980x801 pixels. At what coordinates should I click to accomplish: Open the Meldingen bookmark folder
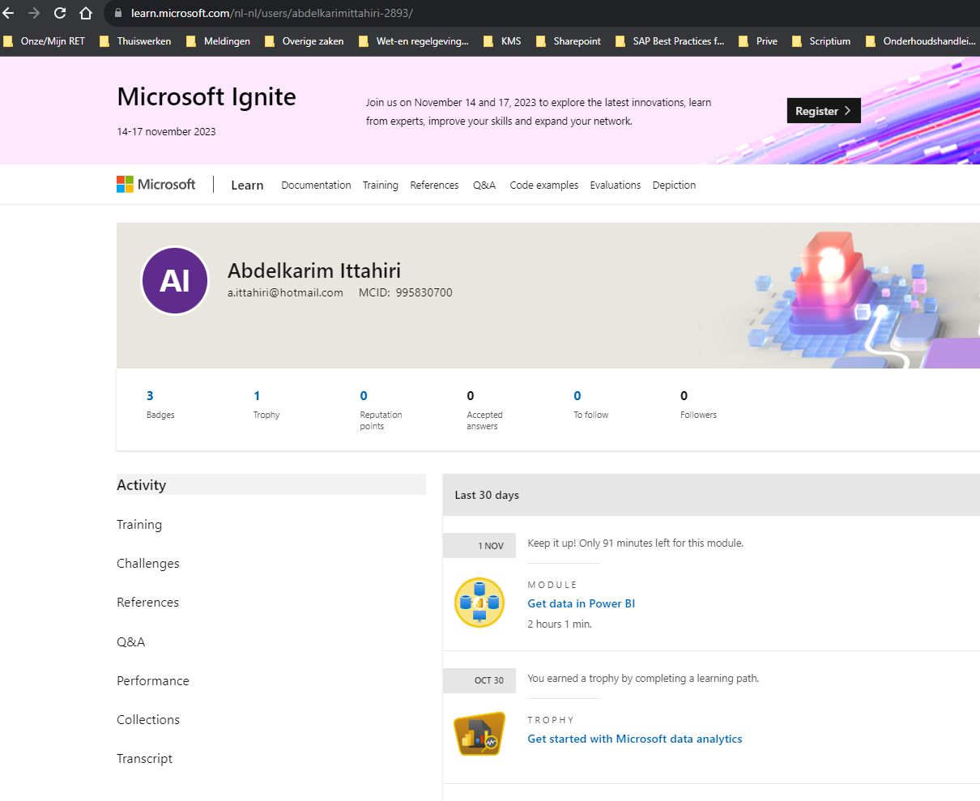click(218, 41)
